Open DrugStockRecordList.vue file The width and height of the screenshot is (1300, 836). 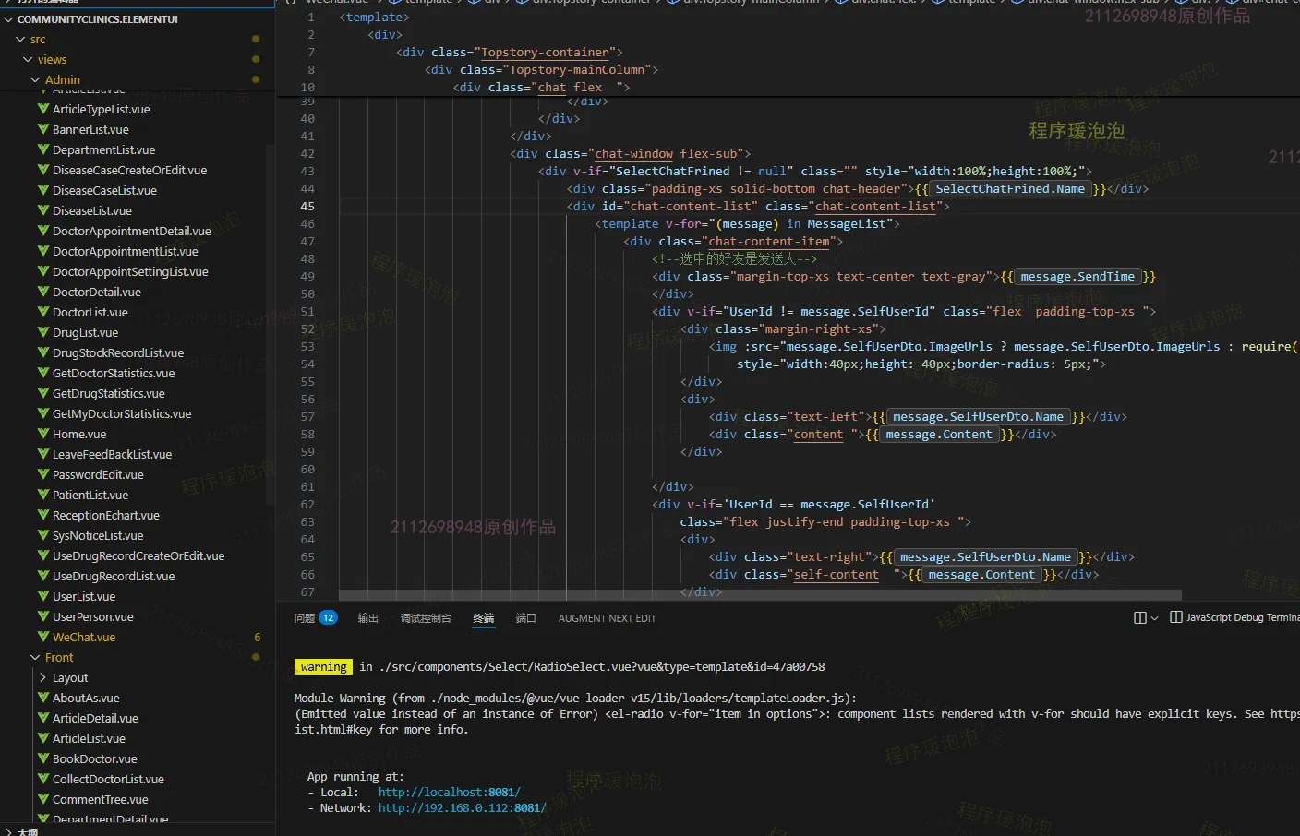[x=118, y=352]
